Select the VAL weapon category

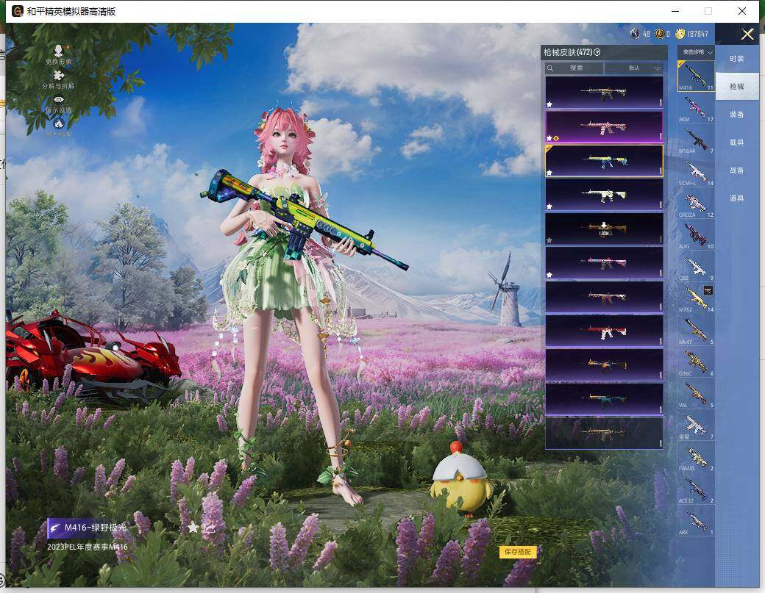tap(696, 393)
